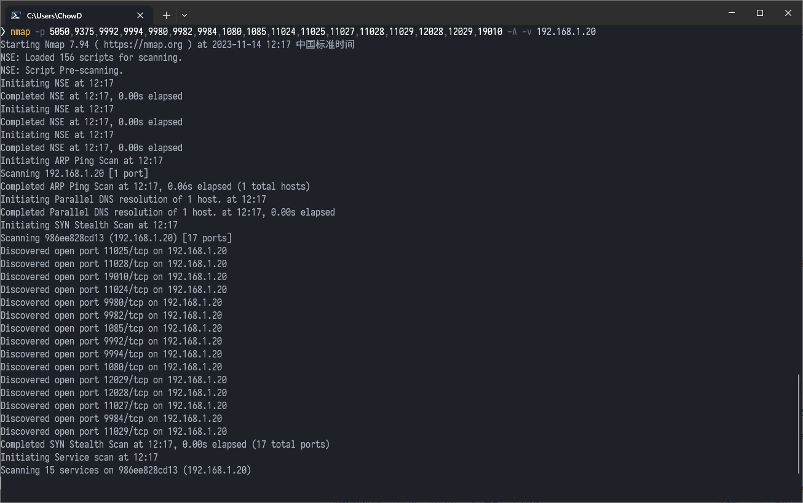Maximize the terminal window

pos(760,13)
